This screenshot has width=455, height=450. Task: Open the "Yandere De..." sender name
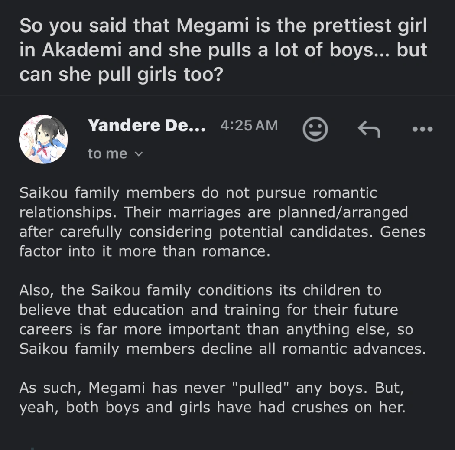[146, 126]
